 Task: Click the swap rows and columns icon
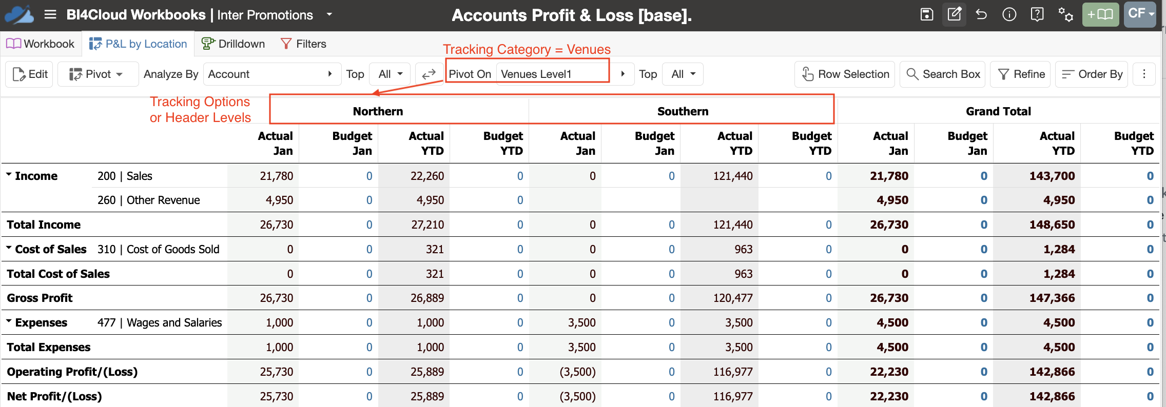click(429, 74)
